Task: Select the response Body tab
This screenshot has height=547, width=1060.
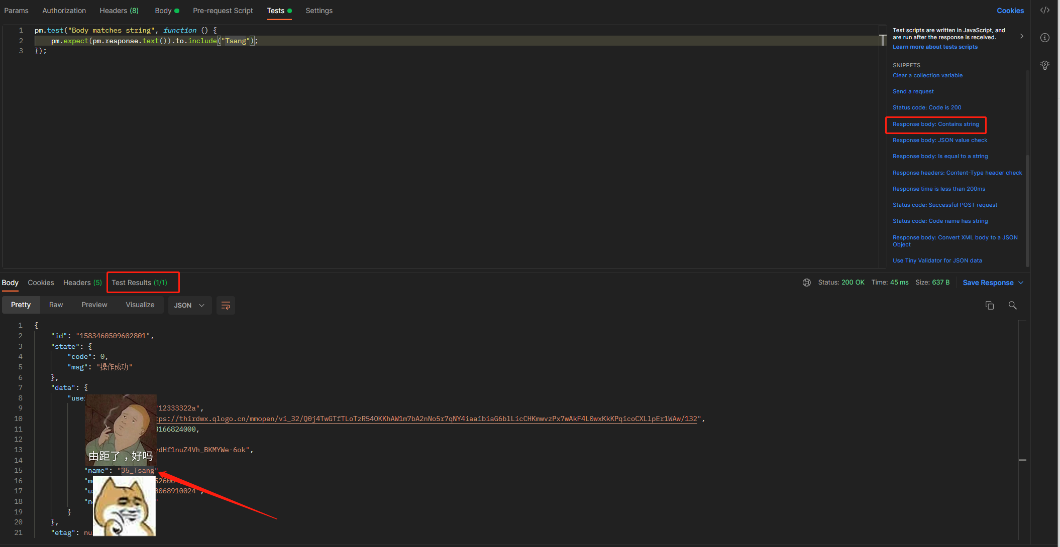Action: tap(10, 283)
